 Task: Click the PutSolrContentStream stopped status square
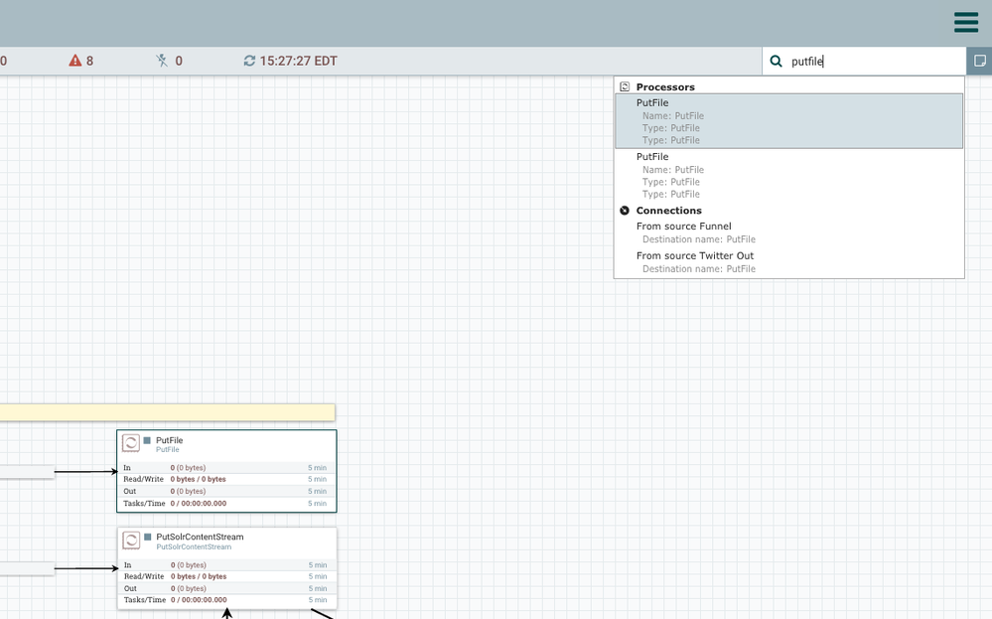[147, 537]
